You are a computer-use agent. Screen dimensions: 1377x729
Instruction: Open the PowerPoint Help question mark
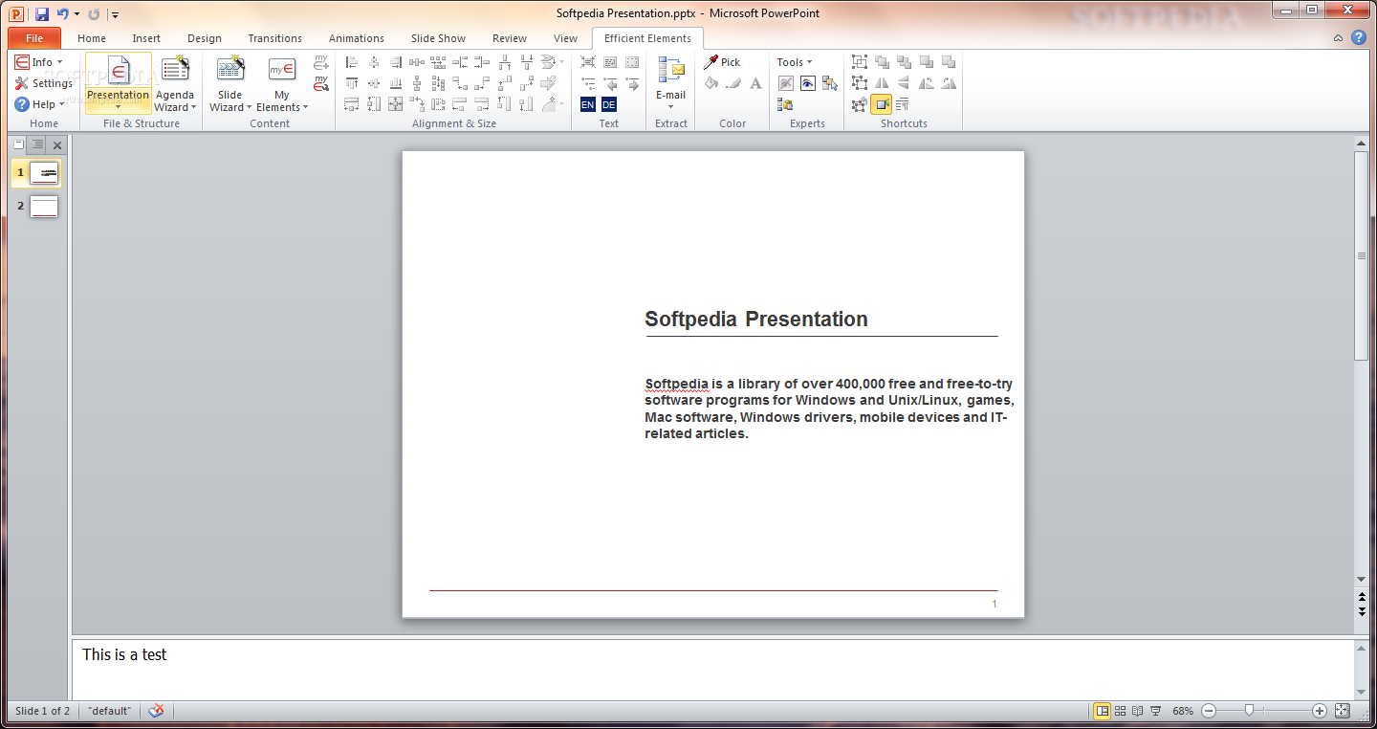point(1359,38)
